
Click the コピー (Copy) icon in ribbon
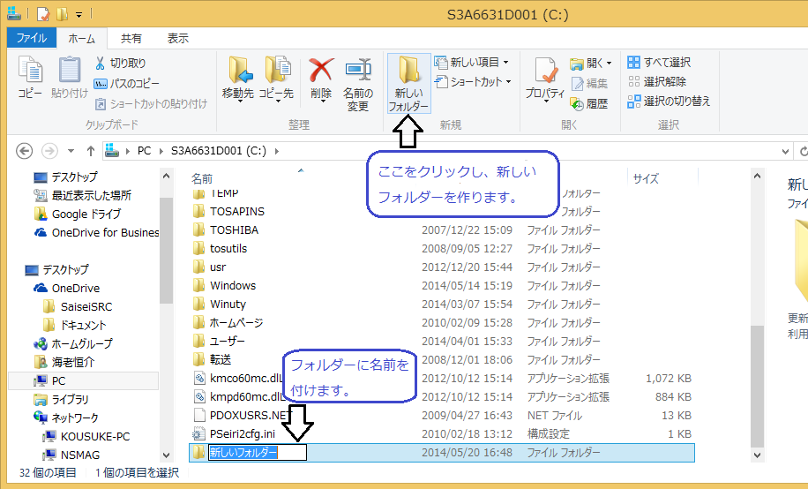pyautogui.click(x=31, y=78)
